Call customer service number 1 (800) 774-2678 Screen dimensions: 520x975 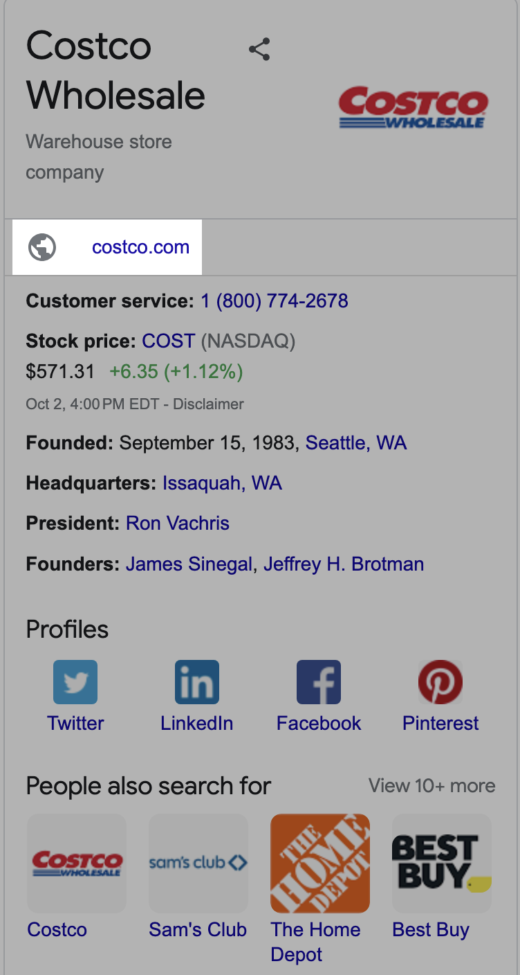273,301
